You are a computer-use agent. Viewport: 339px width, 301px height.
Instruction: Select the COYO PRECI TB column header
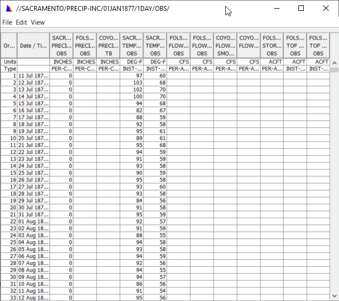pyautogui.click(x=109, y=46)
